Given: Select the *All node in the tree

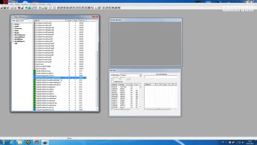Looking at the screenshot, I should tap(16, 43).
